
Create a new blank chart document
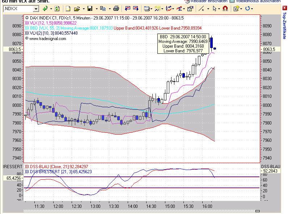68,9
